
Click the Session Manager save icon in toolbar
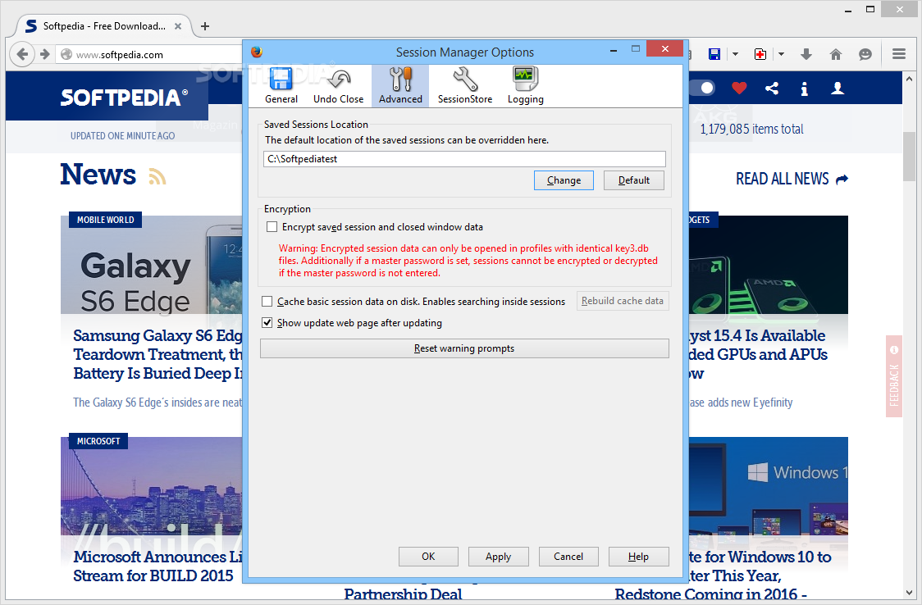pos(714,54)
